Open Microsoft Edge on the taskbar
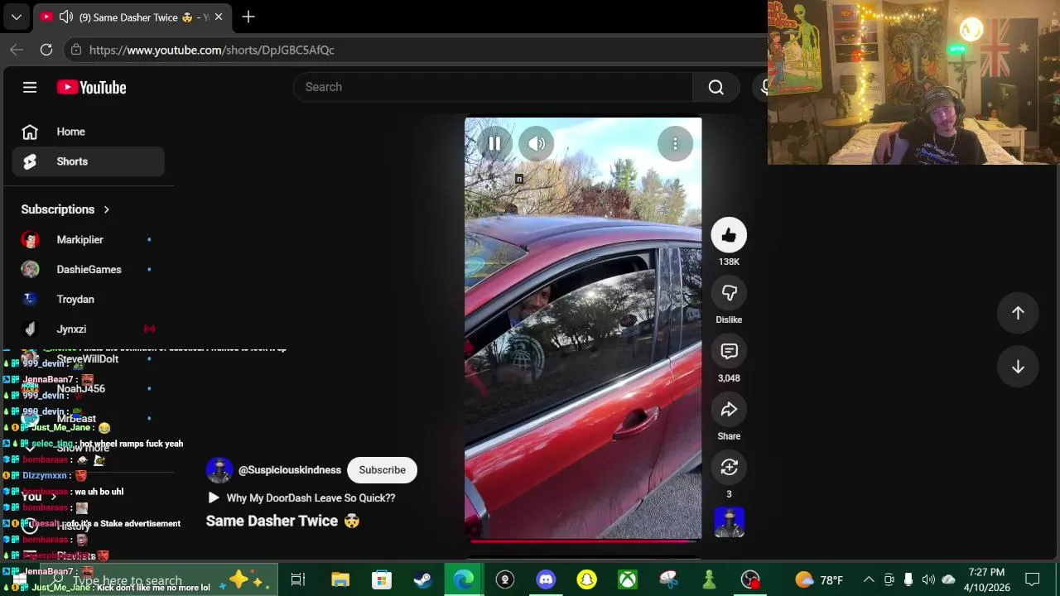 click(464, 580)
